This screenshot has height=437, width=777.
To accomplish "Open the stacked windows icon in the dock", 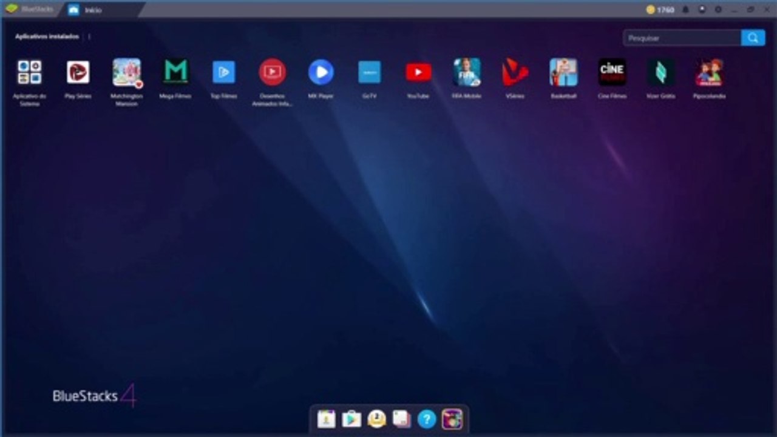I will click(402, 419).
